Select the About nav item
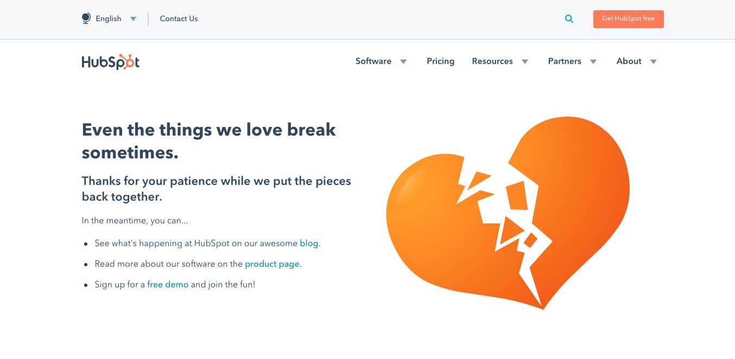Screen dimensions: 735x359 (628, 61)
